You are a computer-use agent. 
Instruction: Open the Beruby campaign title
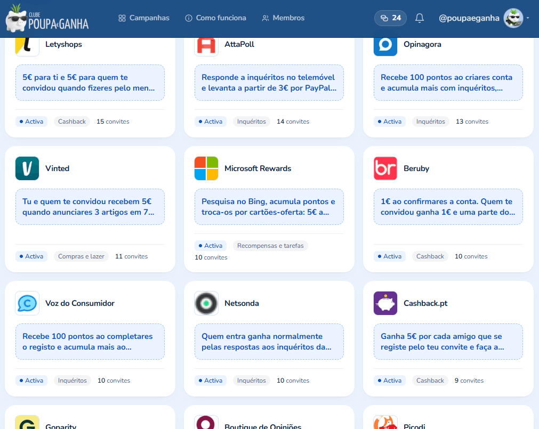[416, 168]
